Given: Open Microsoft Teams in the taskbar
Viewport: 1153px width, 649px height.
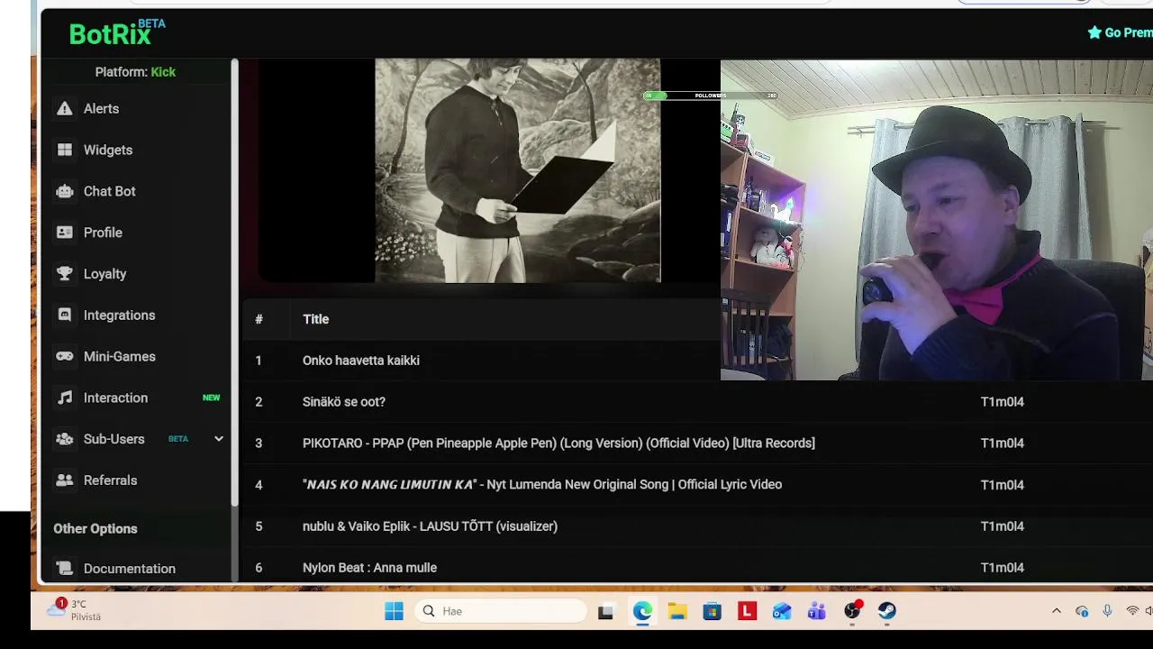Looking at the screenshot, I should pos(817,611).
